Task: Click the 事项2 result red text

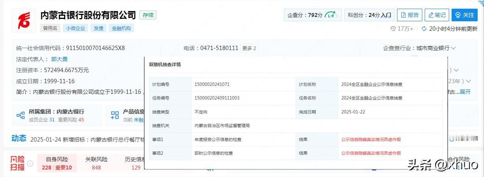Action: click(371, 153)
